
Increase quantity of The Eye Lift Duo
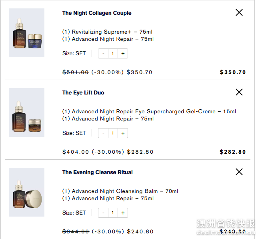tap(123, 133)
